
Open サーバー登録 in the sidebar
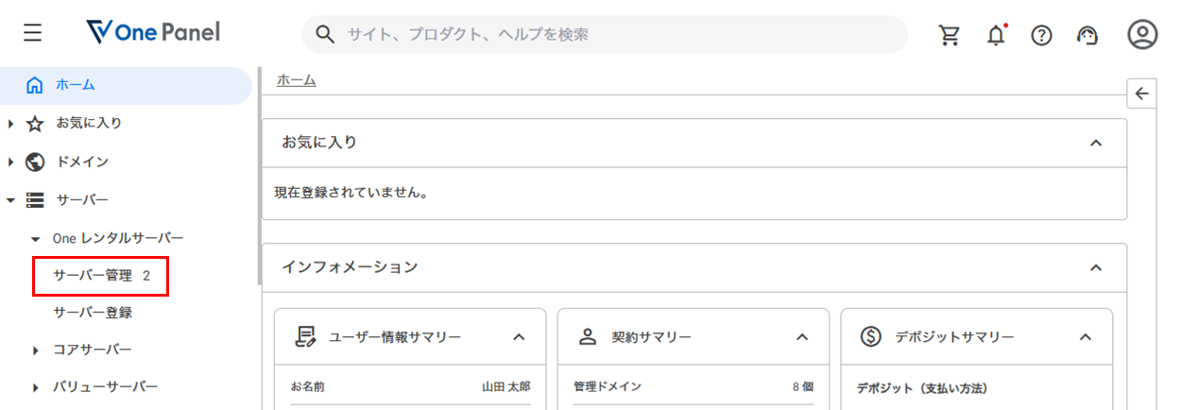tap(93, 312)
